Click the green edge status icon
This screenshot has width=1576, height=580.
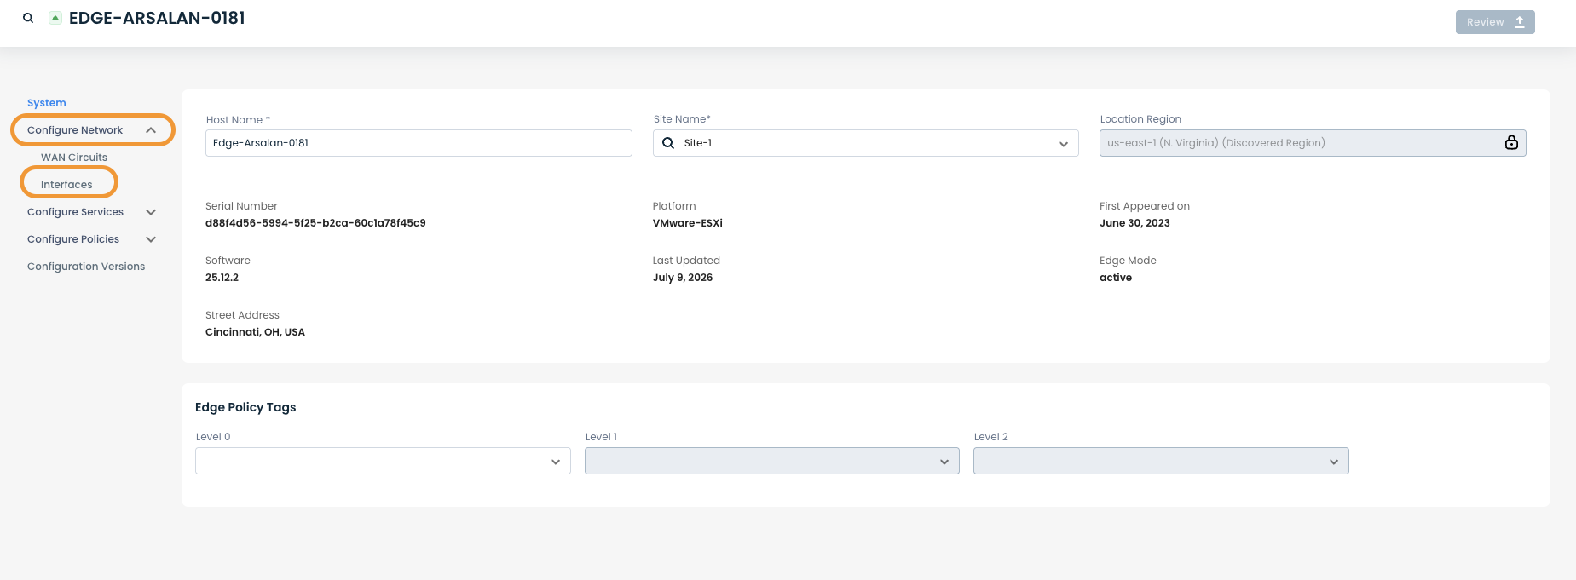pyautogui.click(x=55, y=18)
